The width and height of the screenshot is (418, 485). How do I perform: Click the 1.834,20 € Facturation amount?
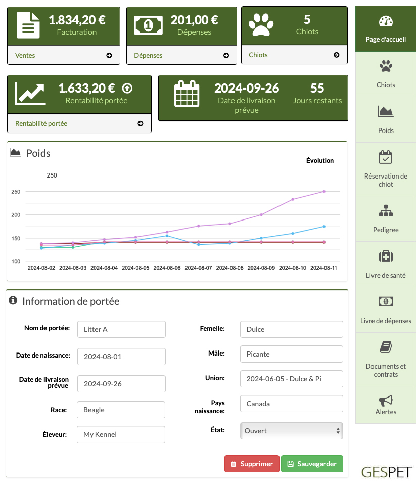77,20
